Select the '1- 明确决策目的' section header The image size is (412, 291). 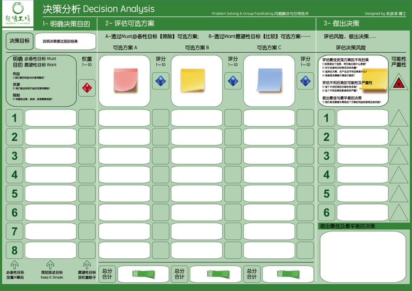[x=66, y=24]
